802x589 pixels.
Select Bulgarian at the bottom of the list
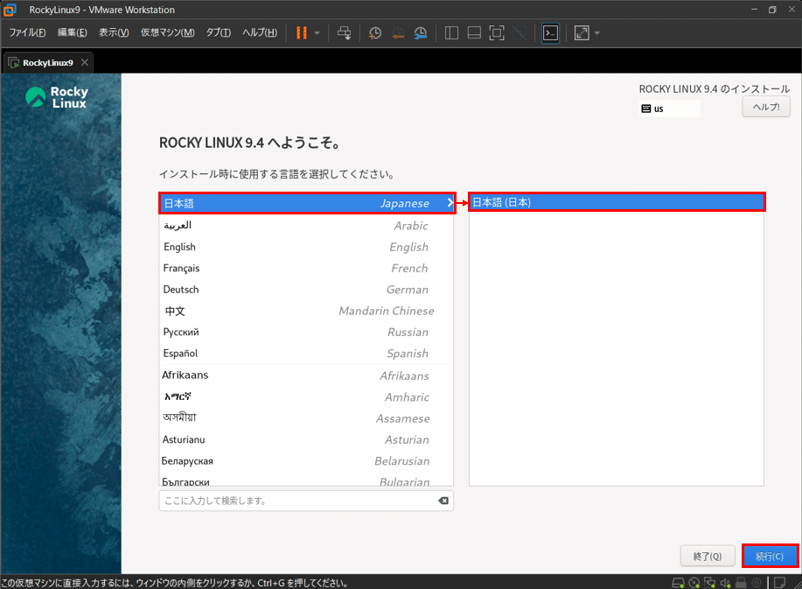pyautogui.click(x=306, y=480)
